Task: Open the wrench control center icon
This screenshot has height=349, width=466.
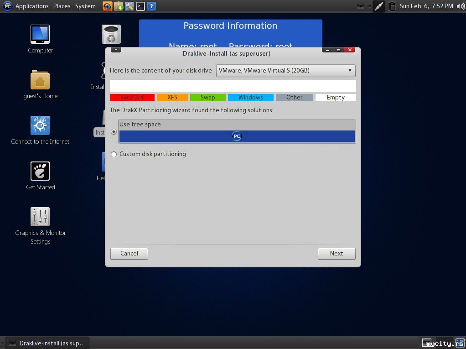Action: (129, 6)
